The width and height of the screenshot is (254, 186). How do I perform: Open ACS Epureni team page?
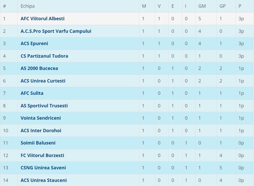click(34, 44)
